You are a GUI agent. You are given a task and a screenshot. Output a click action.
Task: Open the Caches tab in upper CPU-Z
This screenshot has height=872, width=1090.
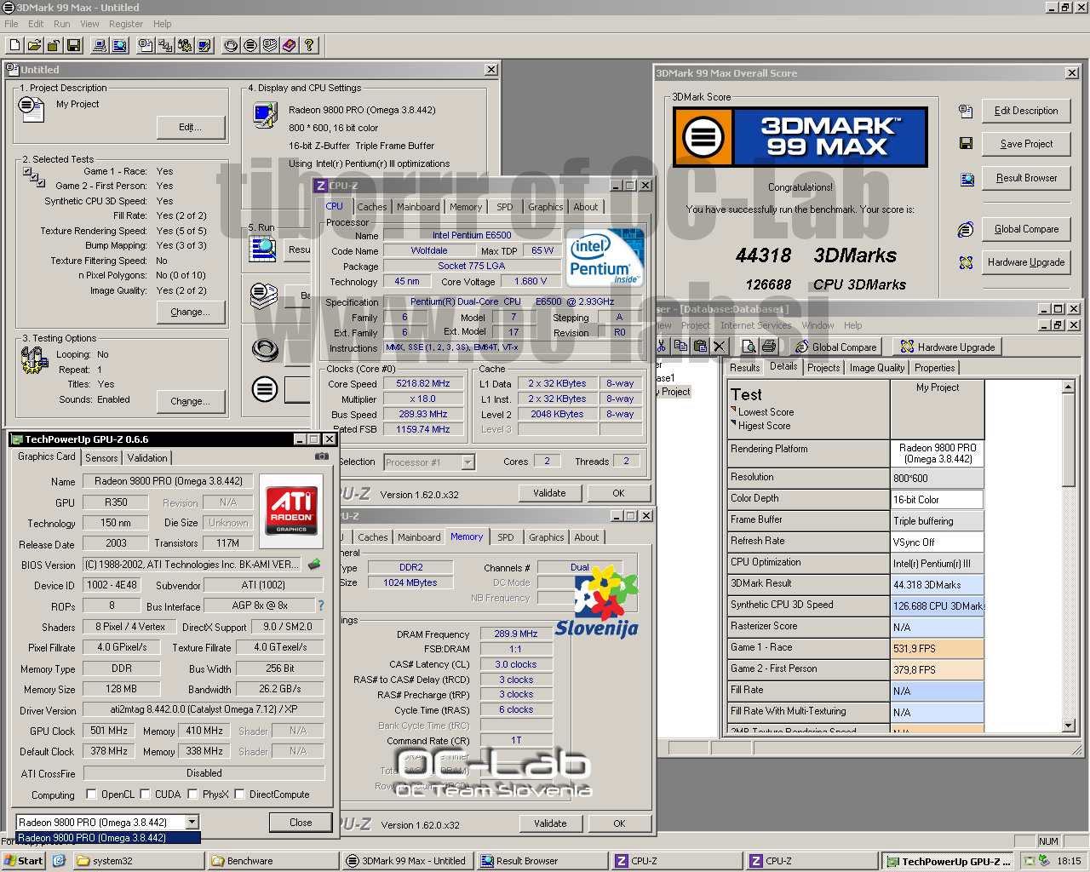(372, 207)
